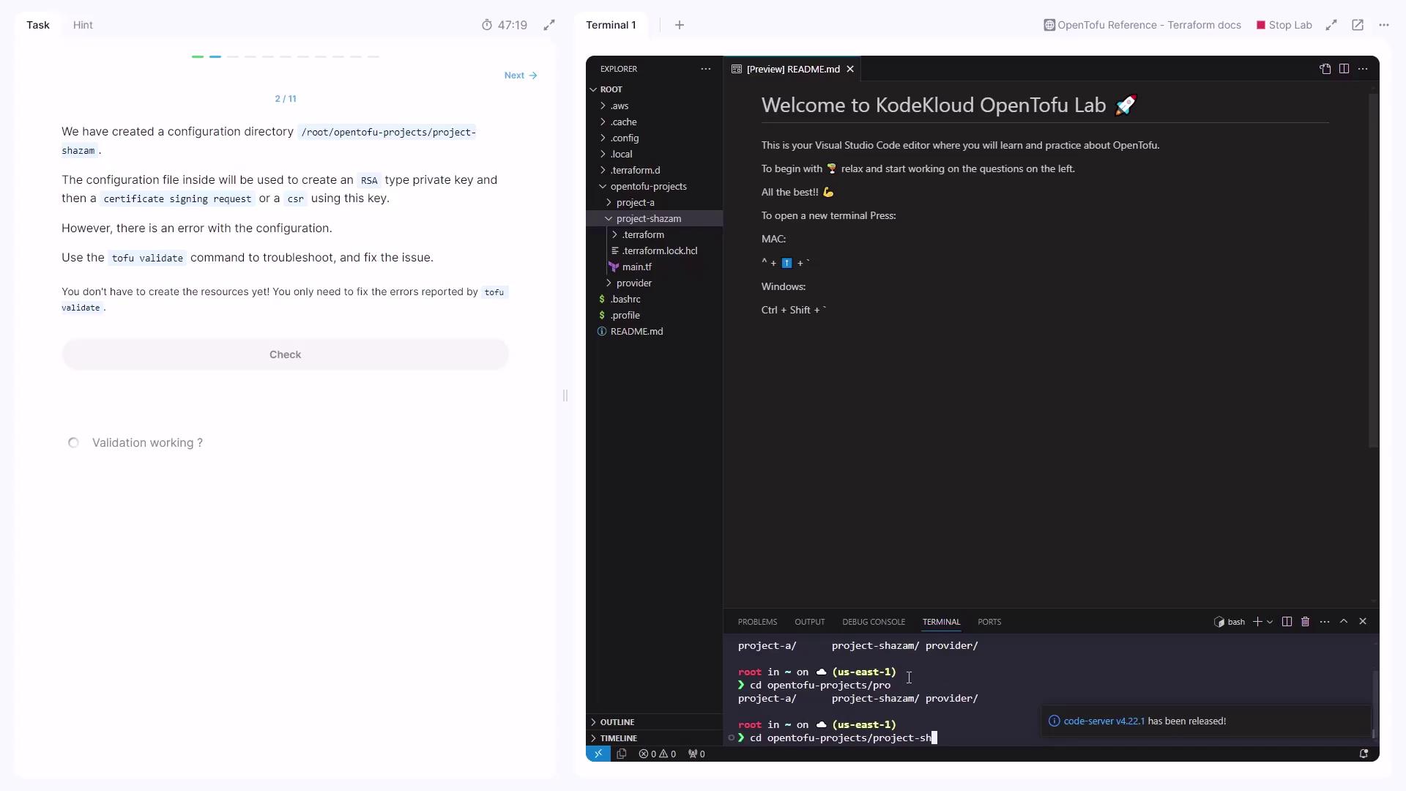Switch to the PROBLEMS panel tab
The image size is (1406, 791).
pos(757,622)
